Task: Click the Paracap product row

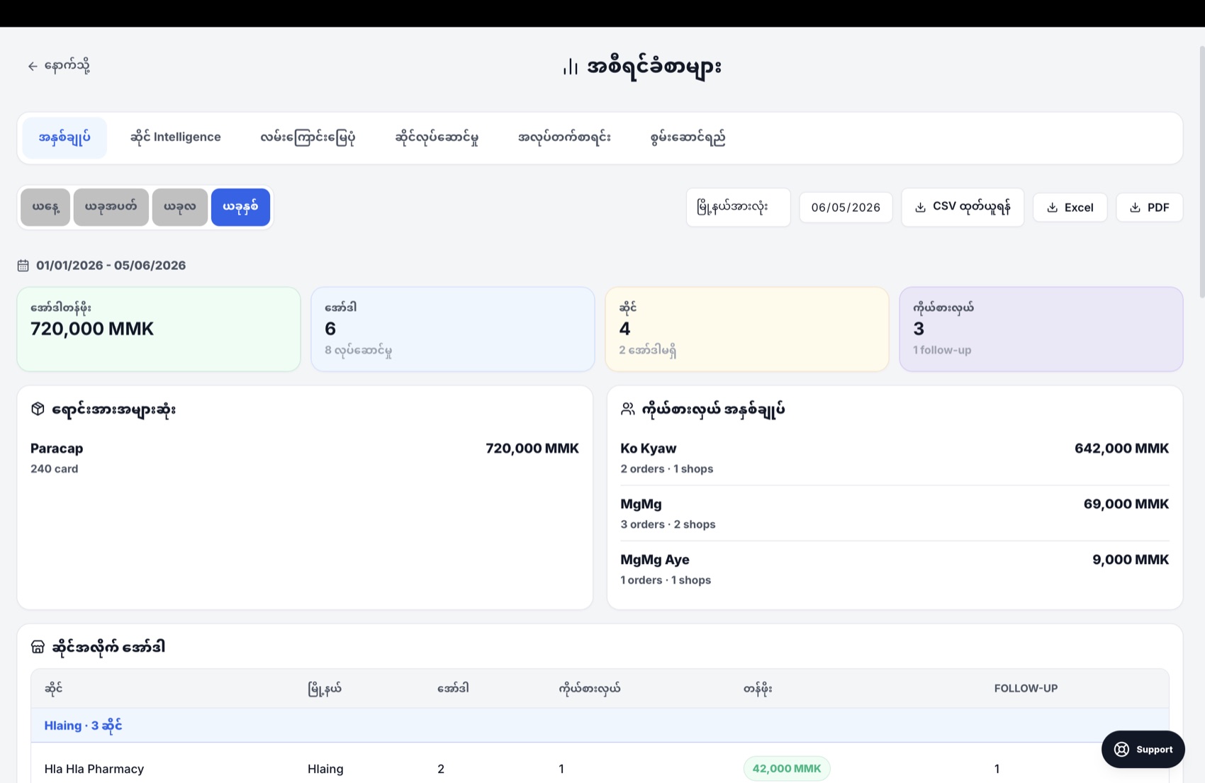Action: [305, 458]
